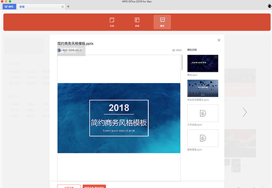Image resolution: width=272 pixels, height=188 pixels.
Task: Click the preview pane vertical scrollbar
Action: 182,62
